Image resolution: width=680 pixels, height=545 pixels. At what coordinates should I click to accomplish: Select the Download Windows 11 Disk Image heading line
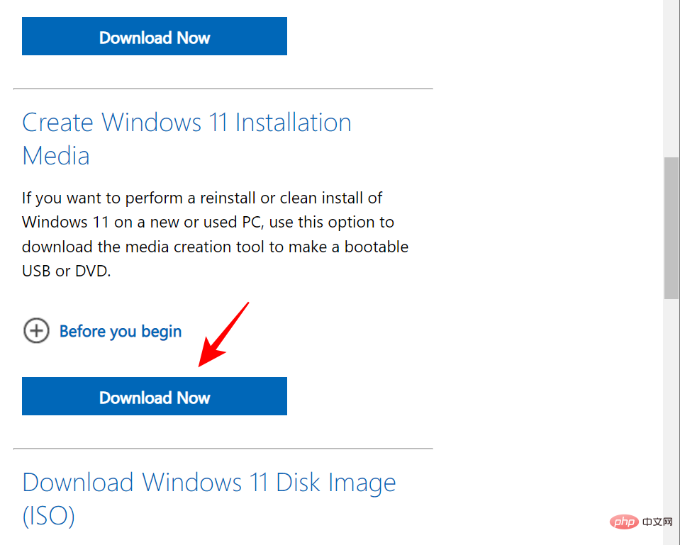point(209,483)
